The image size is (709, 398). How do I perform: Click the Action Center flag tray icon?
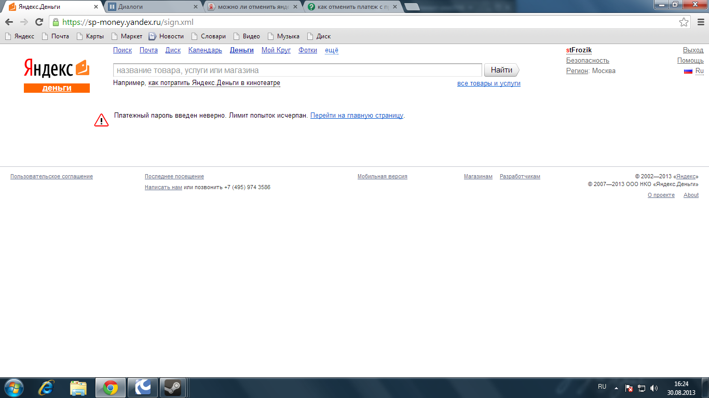(x=629, y=388)
